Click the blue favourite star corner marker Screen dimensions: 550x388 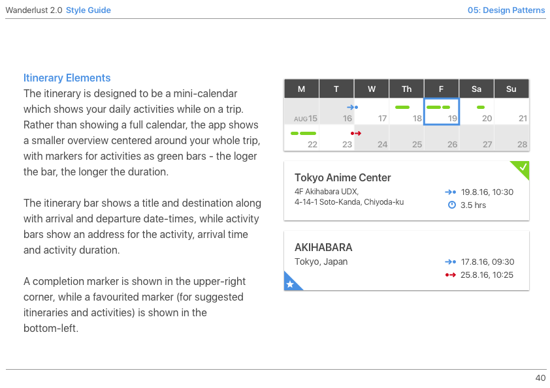(291, 283)
